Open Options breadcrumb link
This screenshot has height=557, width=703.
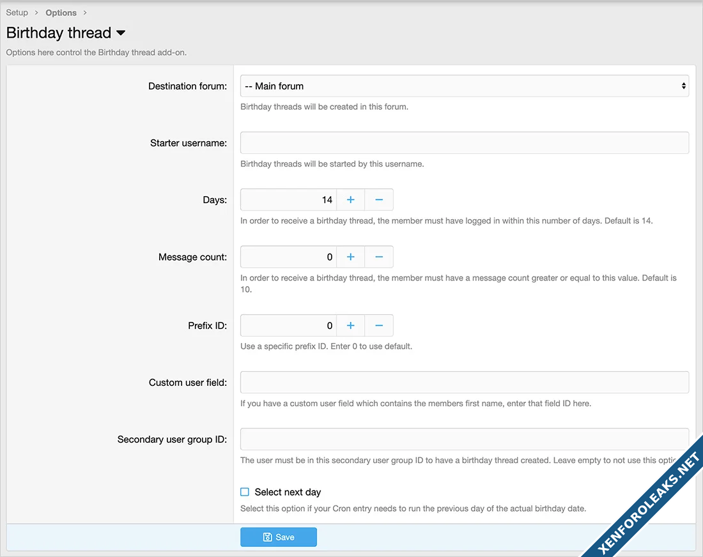[61, 13]
